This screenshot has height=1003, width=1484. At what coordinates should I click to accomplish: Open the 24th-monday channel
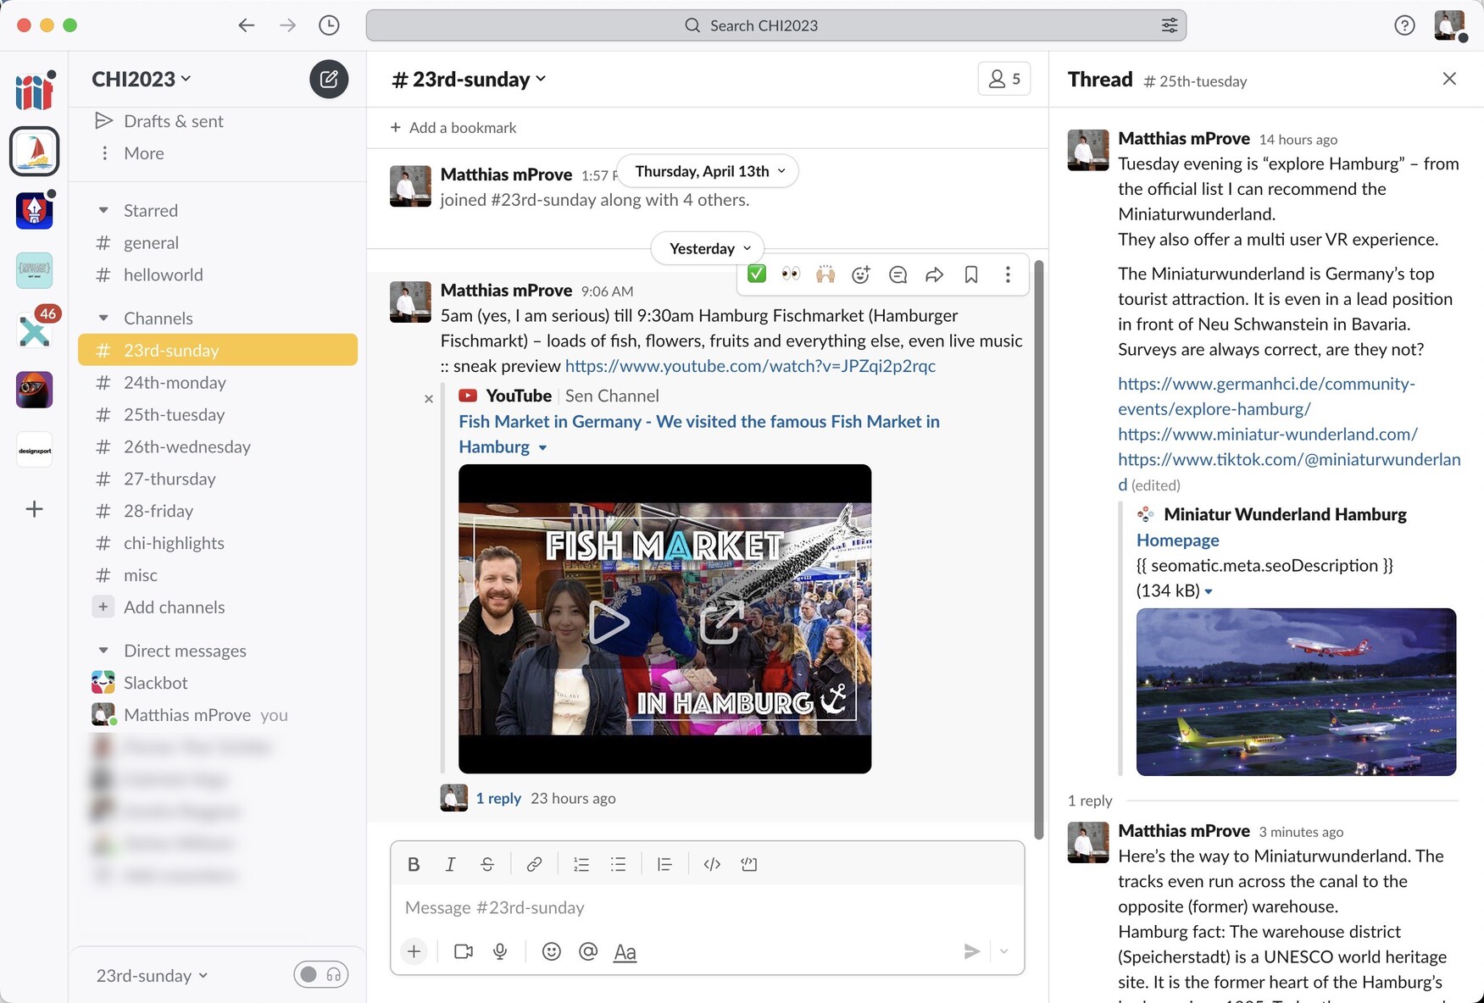tap(218, 382)
